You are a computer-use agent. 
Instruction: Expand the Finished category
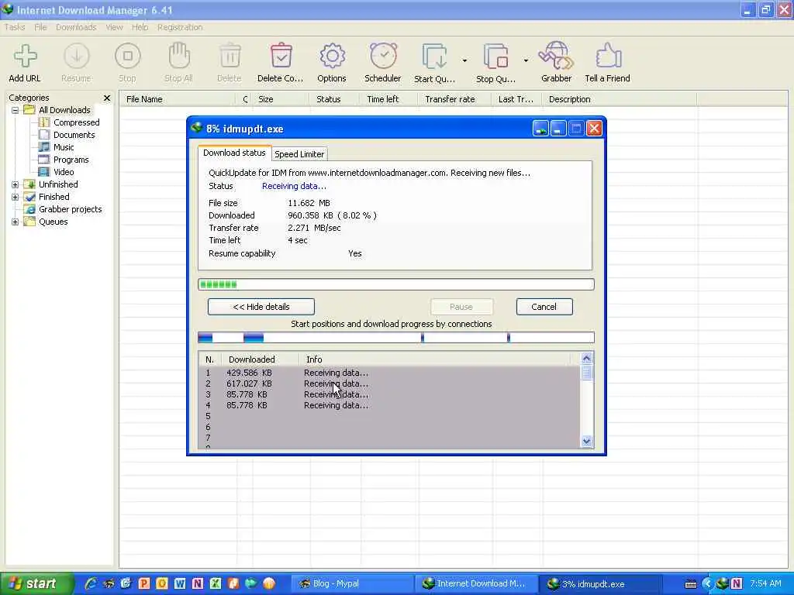[16, 197]
